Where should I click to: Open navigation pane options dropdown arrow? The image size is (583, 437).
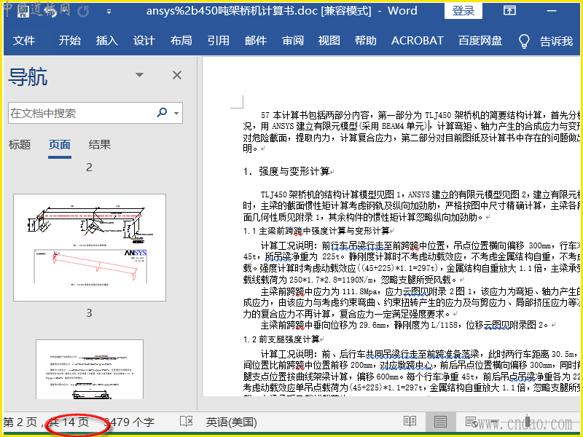[139, 75]
